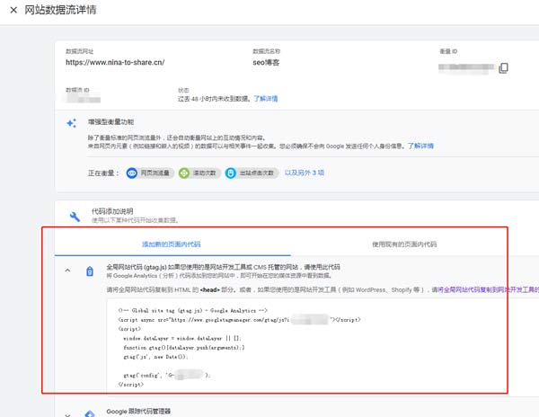
Task: Click the Google 跟踪代码管理器 label
Action: pyautogui.click(x=138, y=411)
